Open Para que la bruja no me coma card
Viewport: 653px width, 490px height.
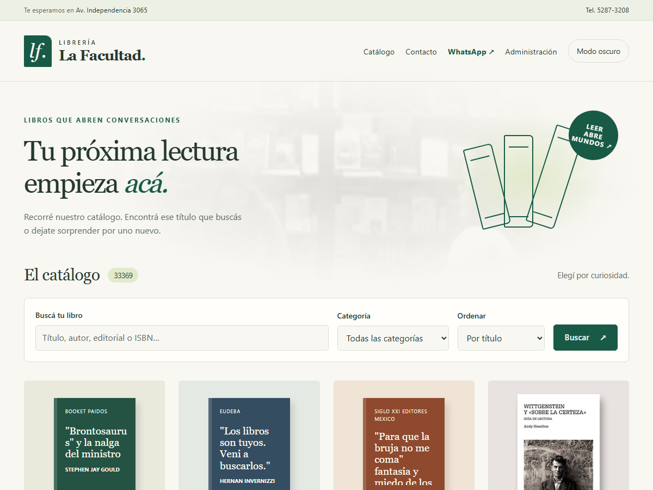point(404,436)
